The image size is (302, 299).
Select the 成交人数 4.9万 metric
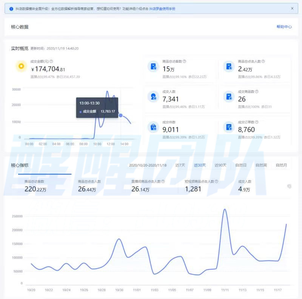245,186
